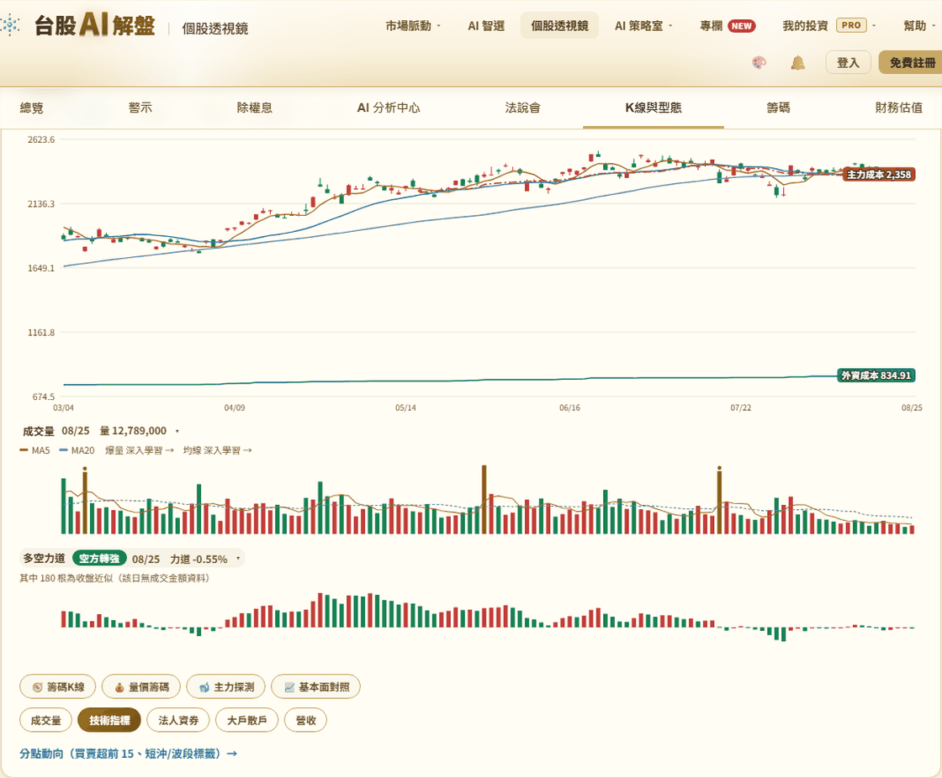Click the 空方轉強 status badge
Image resolution: width=942 pixels, height=778 pixels.
99,559
